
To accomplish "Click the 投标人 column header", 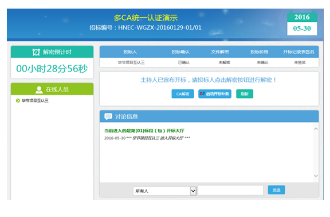I will tap(130, 52).
